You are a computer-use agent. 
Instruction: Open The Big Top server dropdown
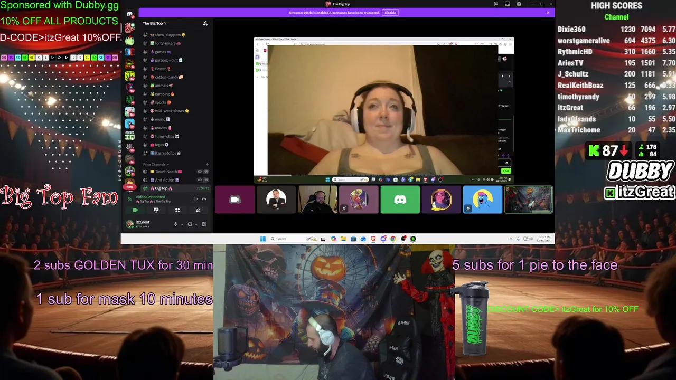click(x=154, y=23)
